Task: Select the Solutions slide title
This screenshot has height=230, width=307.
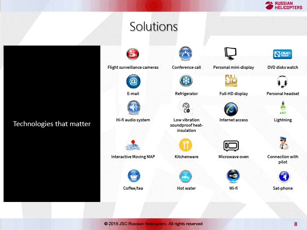Action: [x=153, y=27]
